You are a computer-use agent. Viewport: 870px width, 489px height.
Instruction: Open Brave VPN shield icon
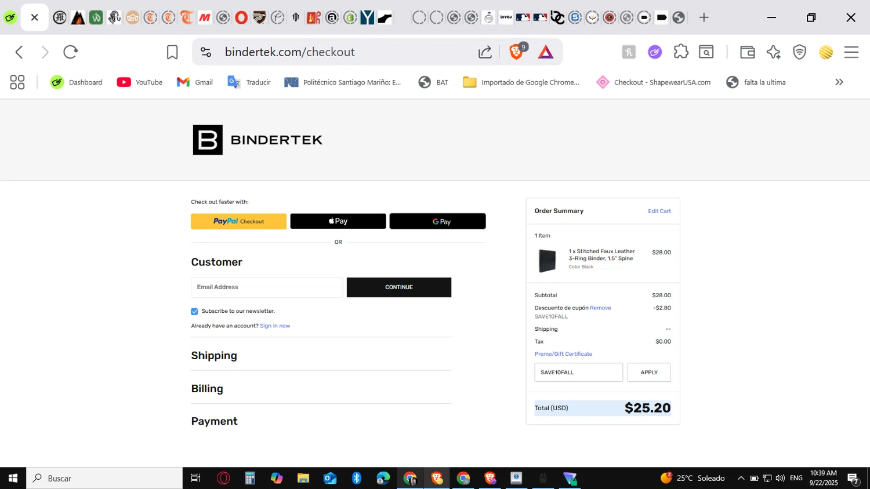[x=800, y=52]
